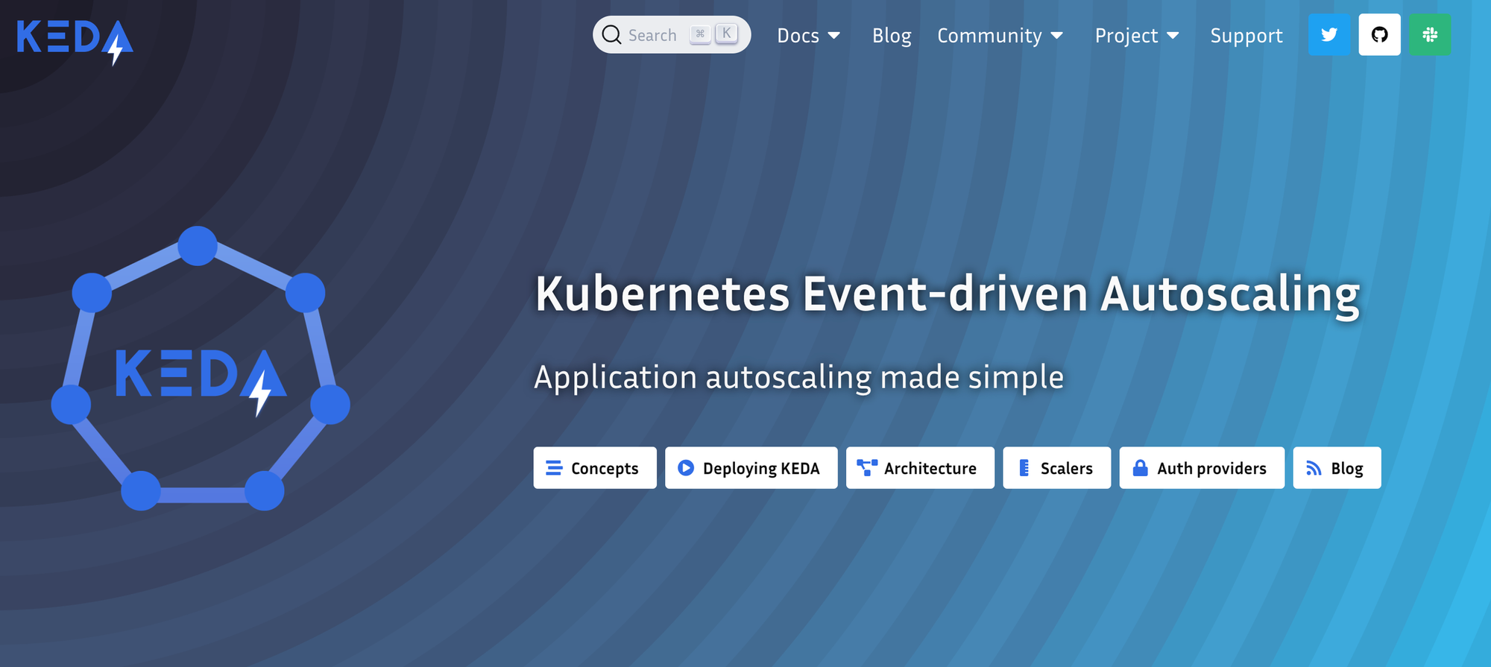Image resolution: width=1491 pixels, height=667 pixels.
Task: Open the Support page link
Action: pyautogui.click(x=1246, y=36)
